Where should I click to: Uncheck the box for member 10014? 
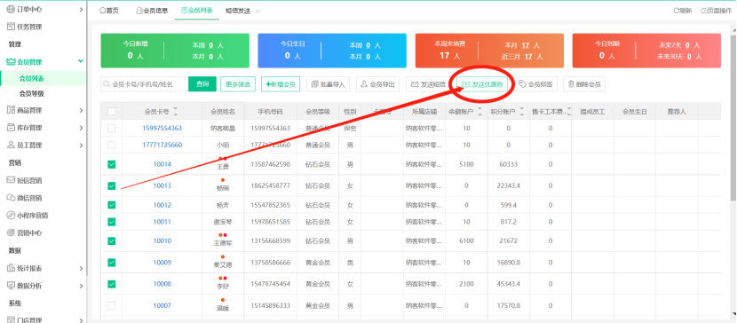[x=111, y=164]
